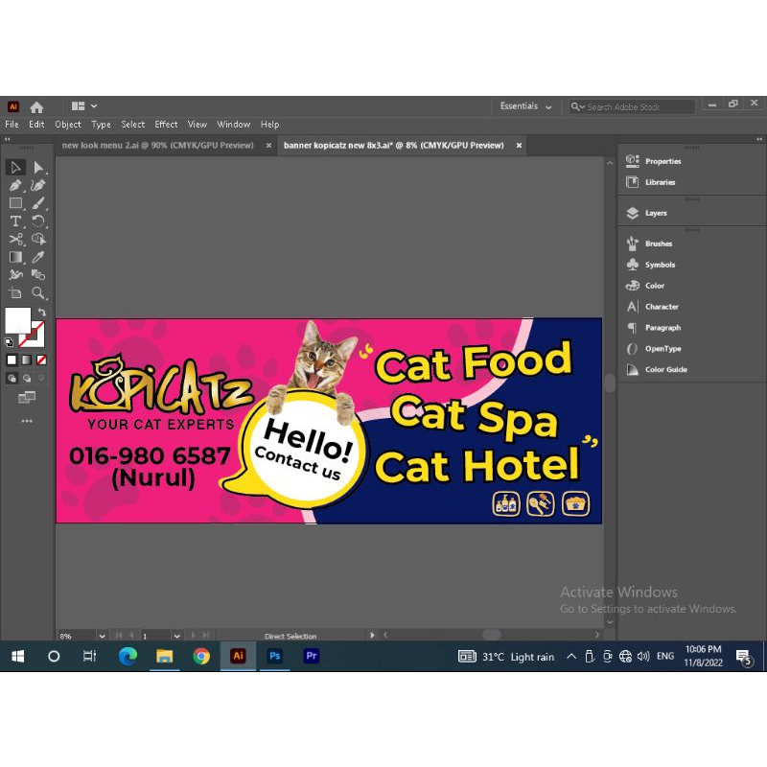
Task: Select the Direct Selection hollow arrow tool
Action: click(15, 167)
